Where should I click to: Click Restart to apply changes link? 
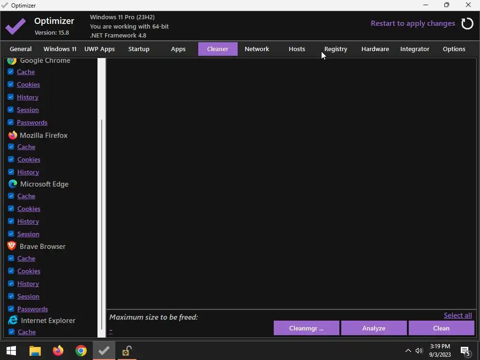click(412, 23)
